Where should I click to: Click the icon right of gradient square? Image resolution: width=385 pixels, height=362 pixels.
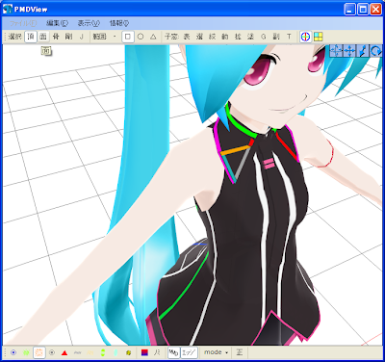coord(157,352)
